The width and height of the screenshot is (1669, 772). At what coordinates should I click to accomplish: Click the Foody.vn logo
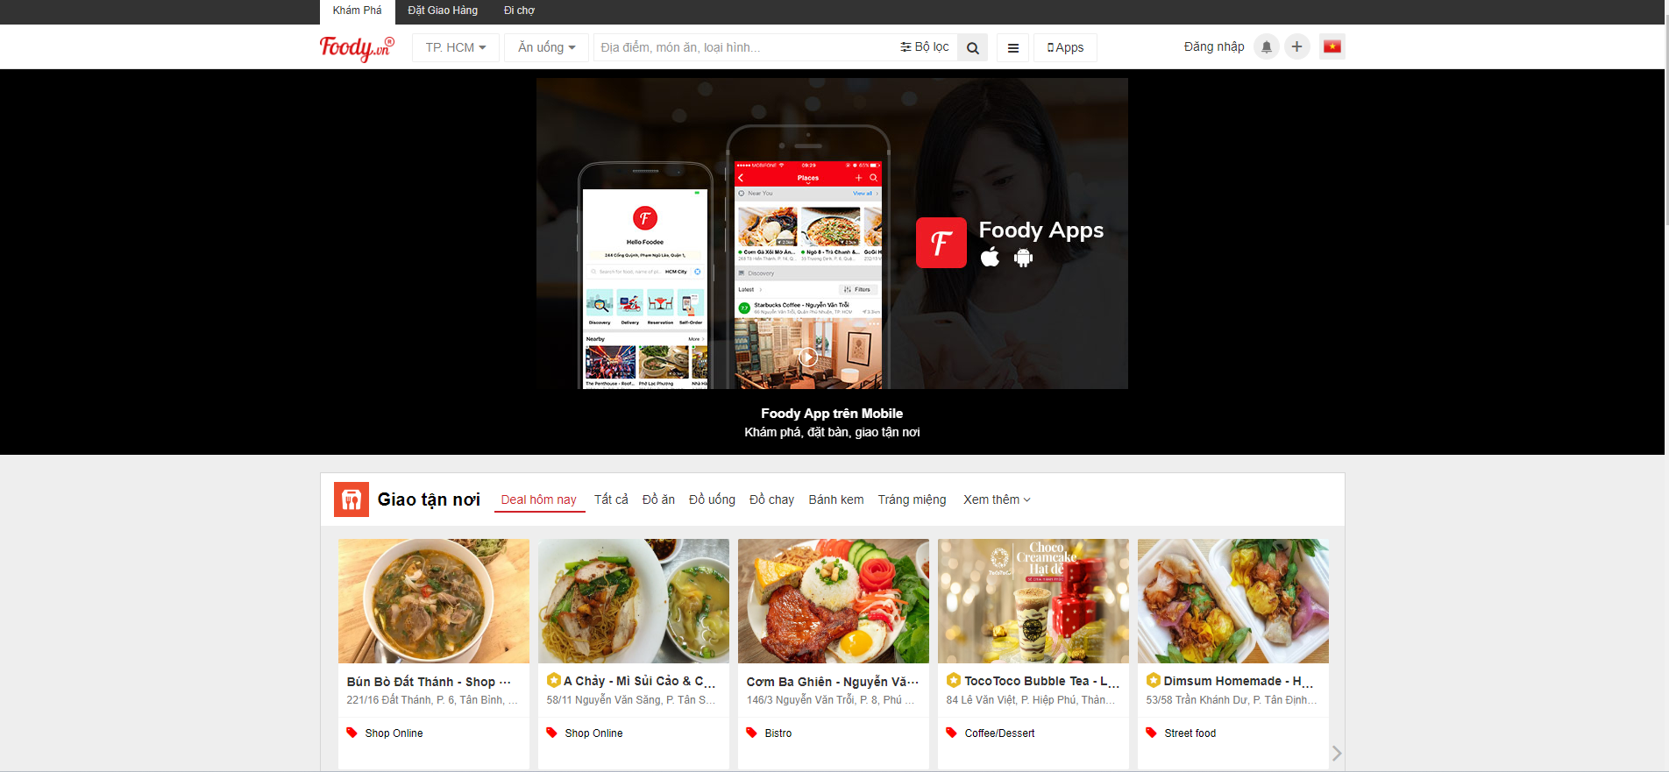357,47
